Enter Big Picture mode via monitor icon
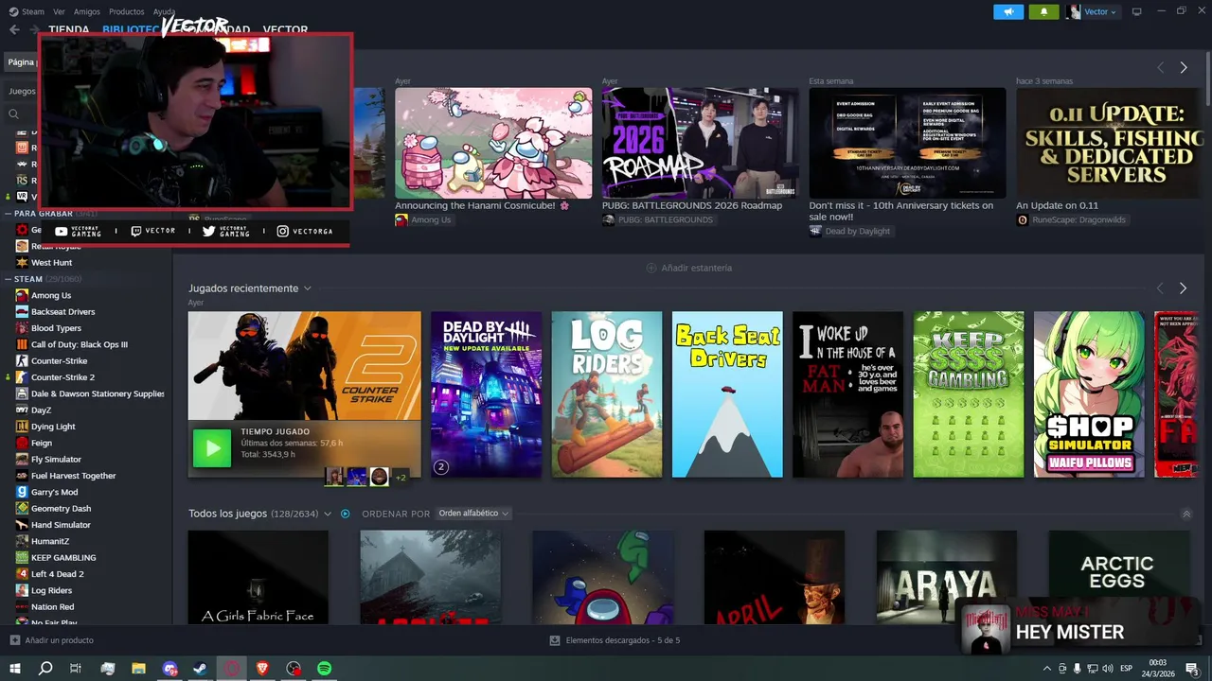The width and height of the screenshot is (1212, 681). point(1137,11)
